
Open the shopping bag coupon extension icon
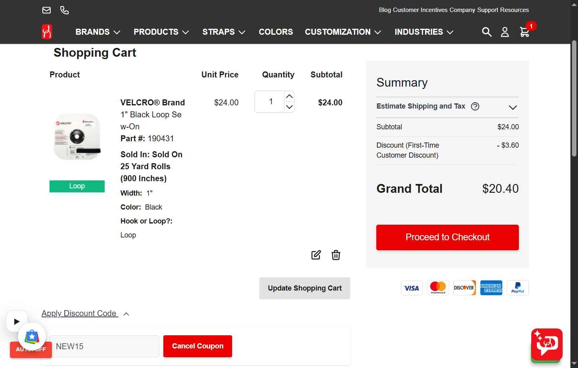pyautogui.click(x=32, y=337)
